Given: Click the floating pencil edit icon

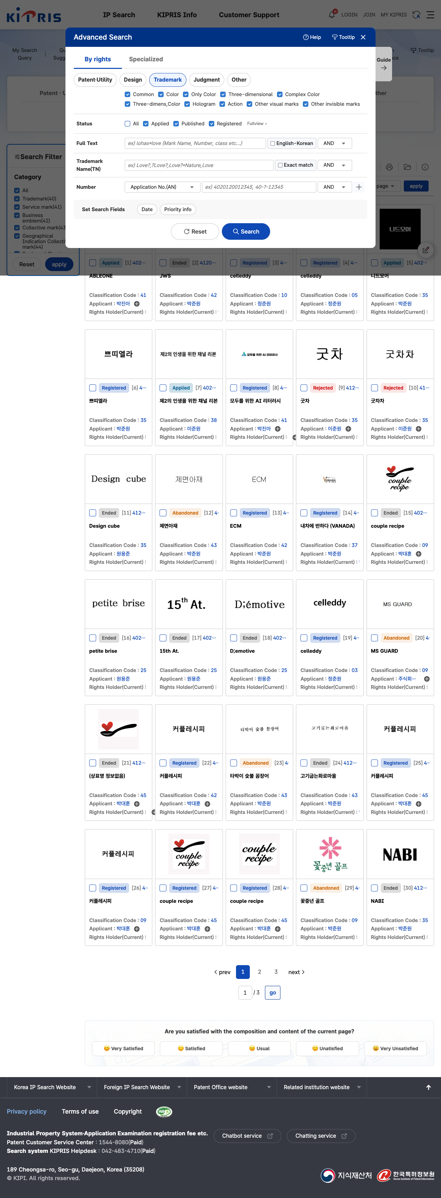Looking at the screenshot, I should (425, 250).
